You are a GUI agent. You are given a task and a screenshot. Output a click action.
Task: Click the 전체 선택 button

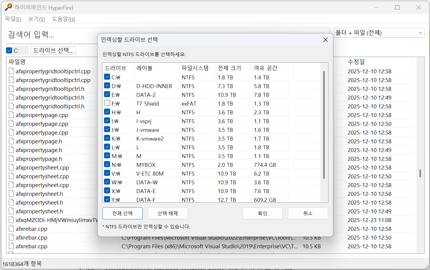pyautogui.click(x=122, y=213)
